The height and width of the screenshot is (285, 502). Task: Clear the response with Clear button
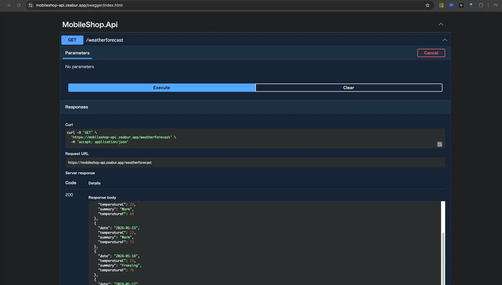click(348, 87)
